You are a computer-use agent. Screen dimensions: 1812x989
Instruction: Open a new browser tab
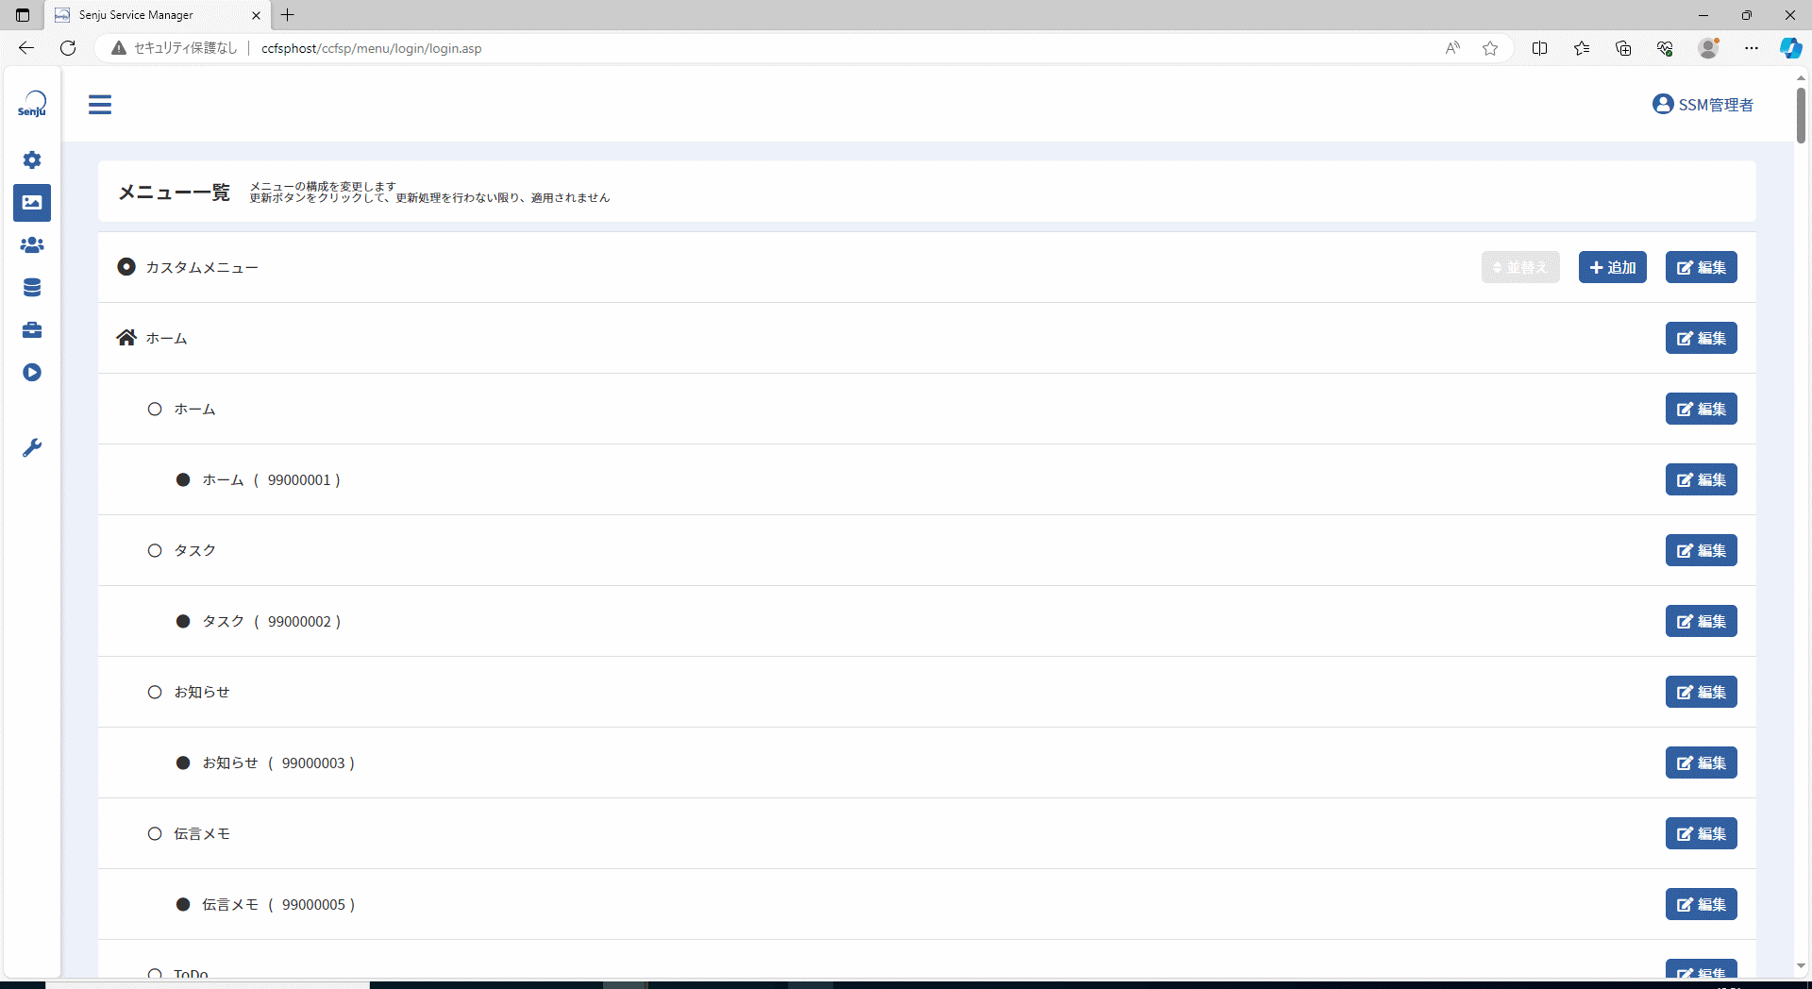[288, 15]
